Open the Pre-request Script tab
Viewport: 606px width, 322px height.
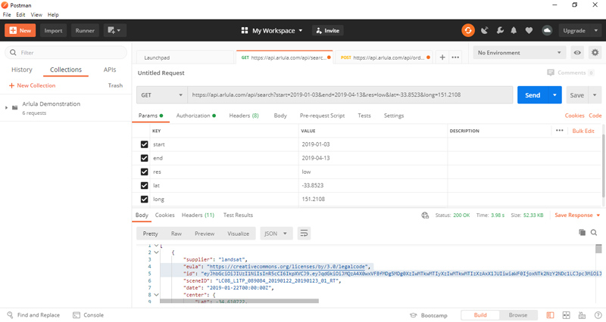pos(322,116)
